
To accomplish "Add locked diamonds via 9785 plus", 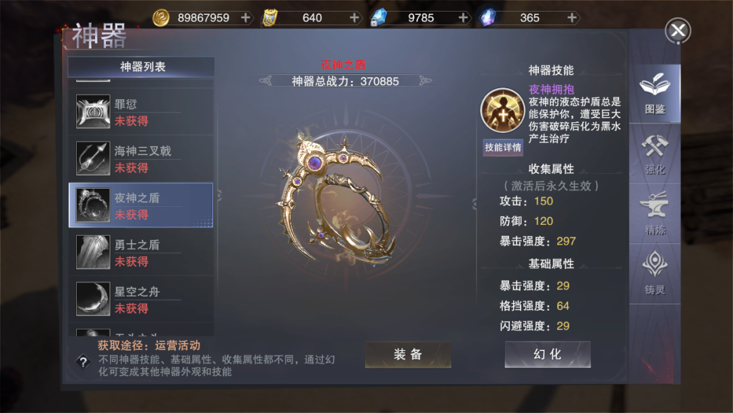I will click(x=464, y=18).
